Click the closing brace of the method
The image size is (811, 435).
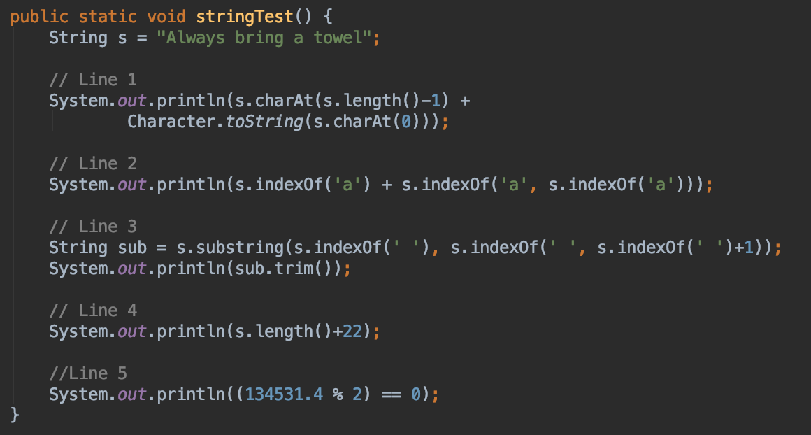tap(15, 415)
